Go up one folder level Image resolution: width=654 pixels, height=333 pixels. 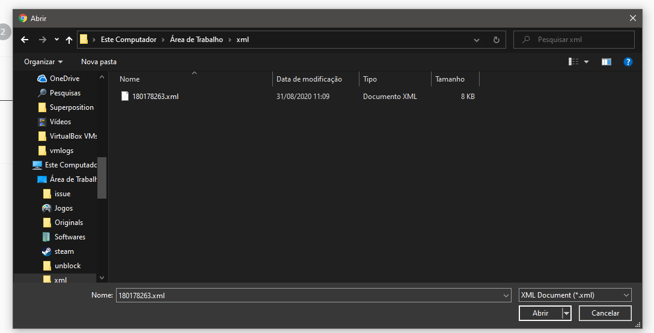pyautogui.click(x=69, y=40)
